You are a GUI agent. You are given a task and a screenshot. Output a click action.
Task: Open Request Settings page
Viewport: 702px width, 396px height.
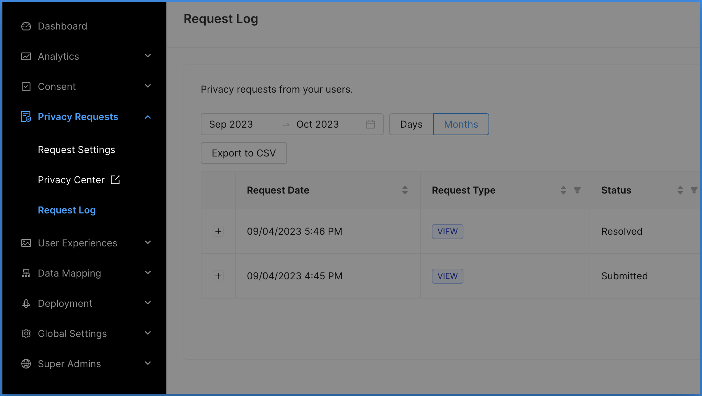pyautogui.click(x=77, y=150)
